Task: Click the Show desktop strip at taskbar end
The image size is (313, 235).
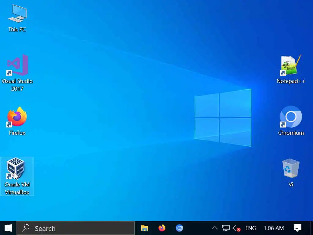Action: (312, 228)
